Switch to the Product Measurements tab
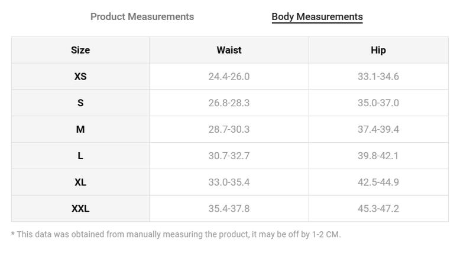The height and width of the screenshot is (276, 473). coord(142,17)
